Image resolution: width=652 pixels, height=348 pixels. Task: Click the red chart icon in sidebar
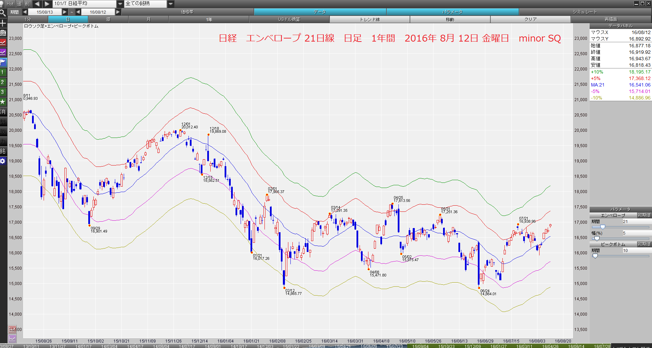pos(3,43)
